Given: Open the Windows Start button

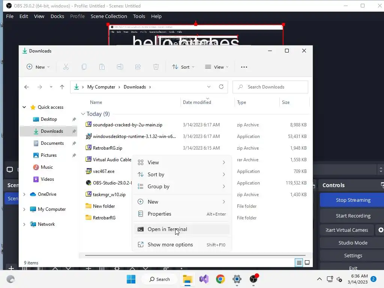Looking at the screenshot, I should click(x=131, y=279).
